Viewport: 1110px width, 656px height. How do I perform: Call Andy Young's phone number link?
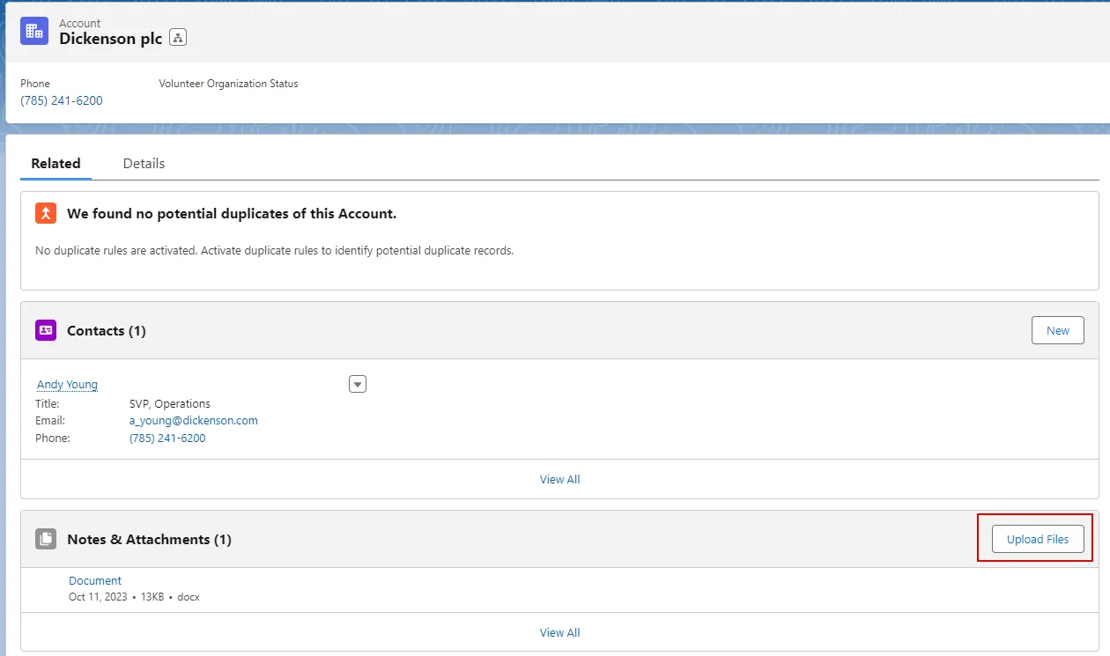[167, 438]
